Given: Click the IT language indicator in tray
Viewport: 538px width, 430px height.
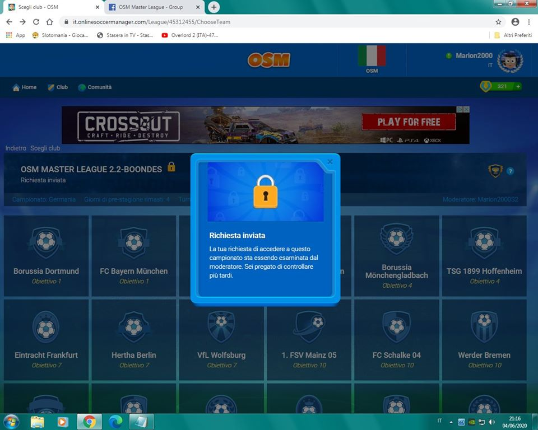Looking at the screenshot, I should coord(439,420).
